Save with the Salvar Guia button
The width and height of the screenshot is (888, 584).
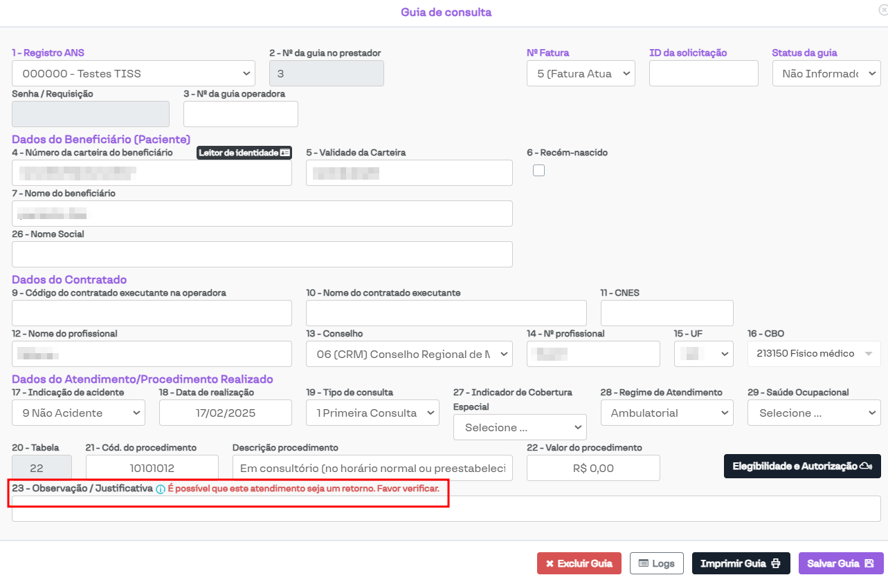click(x=840, y=563)
